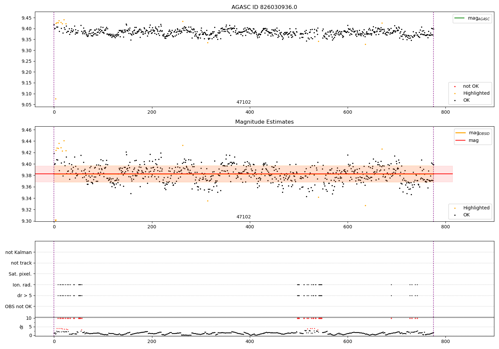Click the red 'mag' legend line
Viewport: 499px width, 349px height.
click(461, 140)
